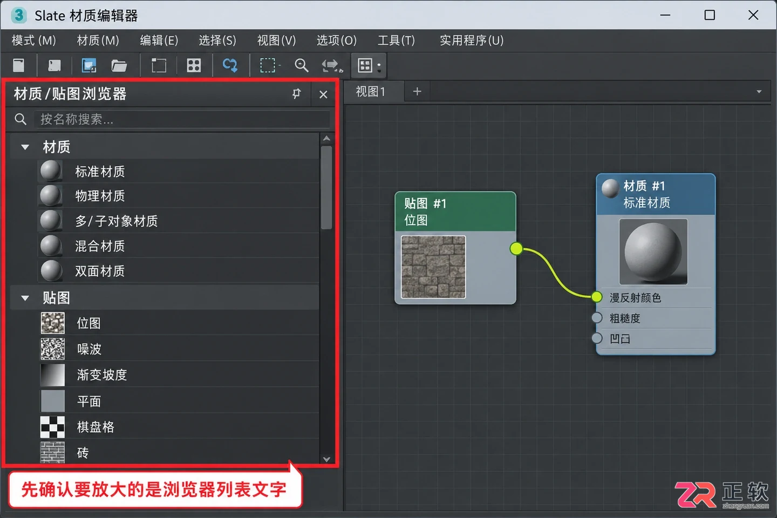This screenshot has height=518, width=777.
Task: Select 噪波 map entry
Action: point(178,349)
